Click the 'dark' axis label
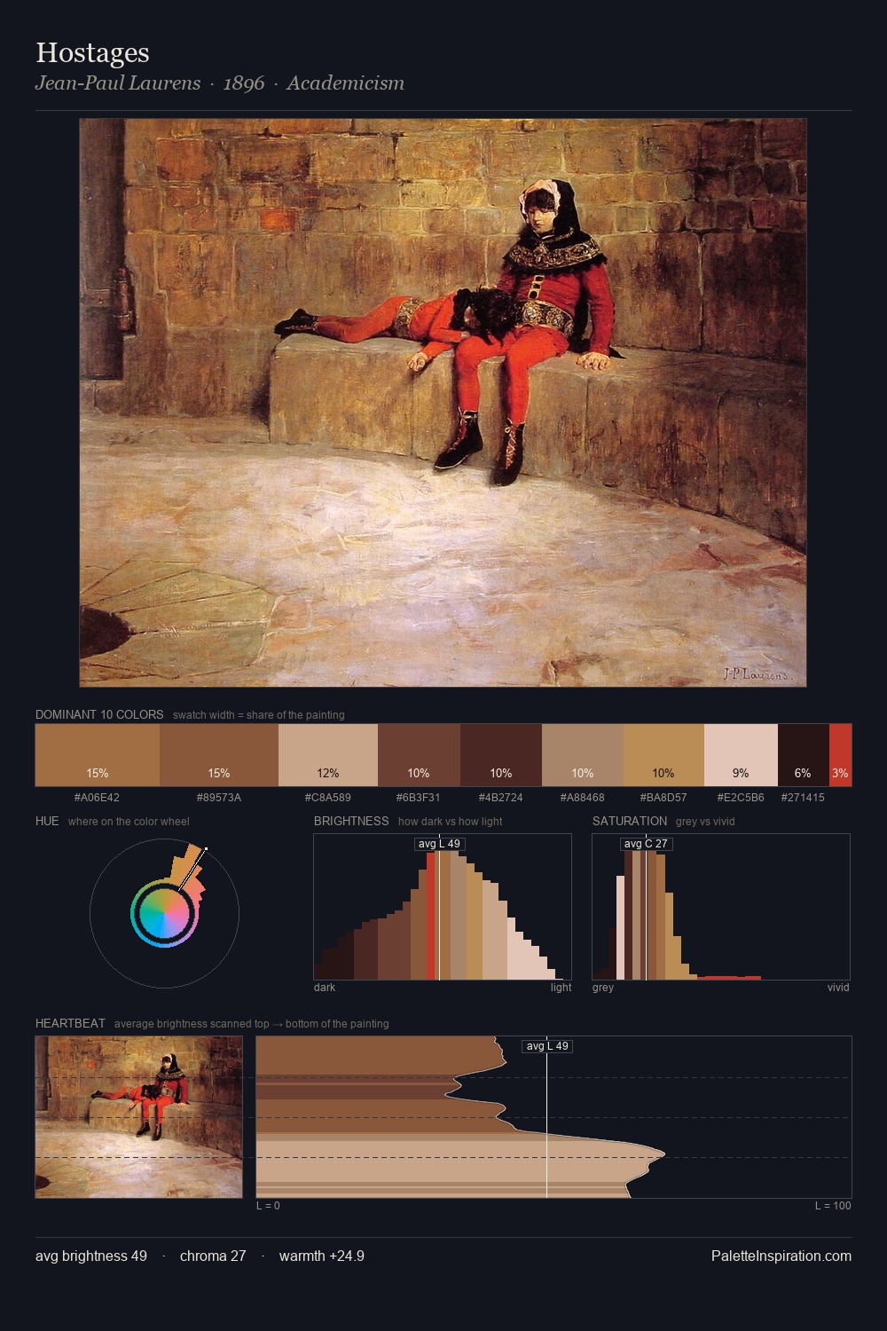Viewport: 887px width, 1331px height. 325,988
